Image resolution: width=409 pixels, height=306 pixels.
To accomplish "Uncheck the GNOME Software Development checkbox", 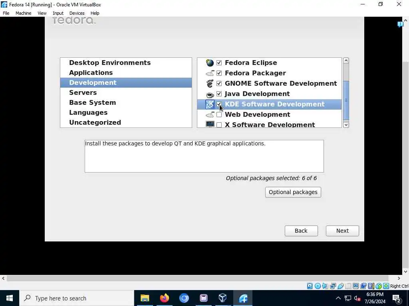I will pyautogui.click(x=219, y=84).
